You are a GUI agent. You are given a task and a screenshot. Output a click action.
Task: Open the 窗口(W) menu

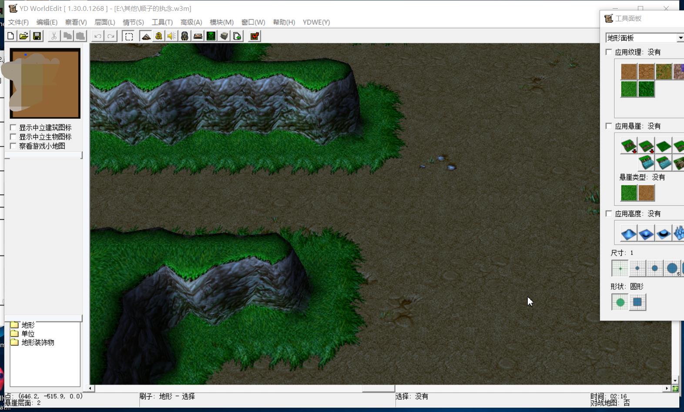[253, 22]
